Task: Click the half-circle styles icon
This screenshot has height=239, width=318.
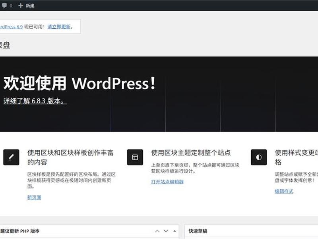Action: (x=259, y=157)
